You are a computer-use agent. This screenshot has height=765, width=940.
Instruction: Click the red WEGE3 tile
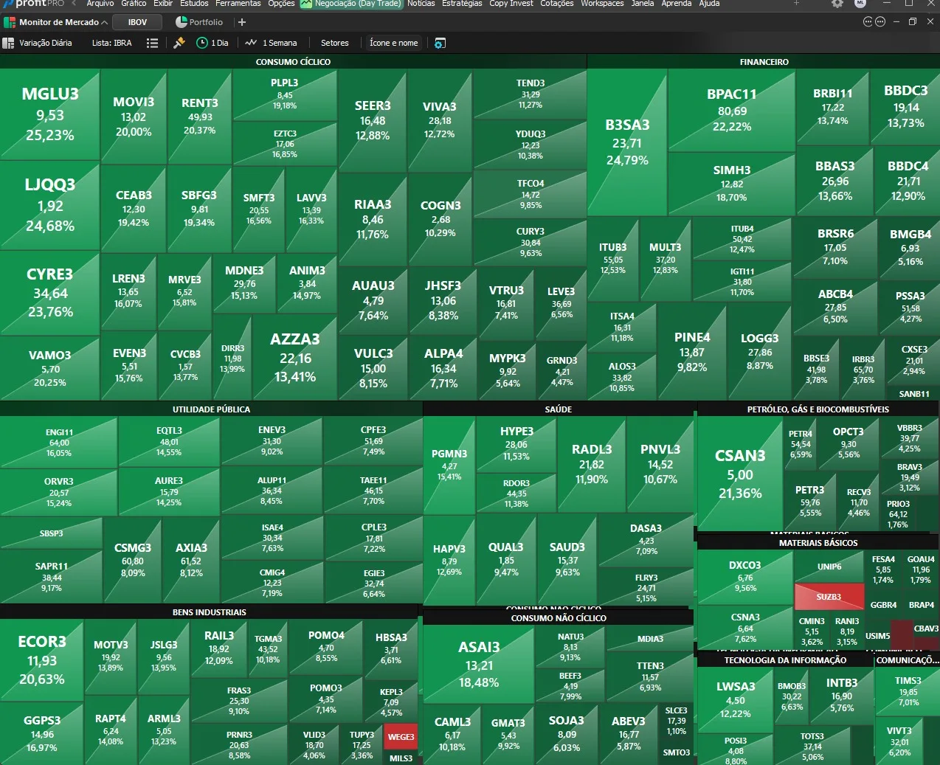point(401,737)
